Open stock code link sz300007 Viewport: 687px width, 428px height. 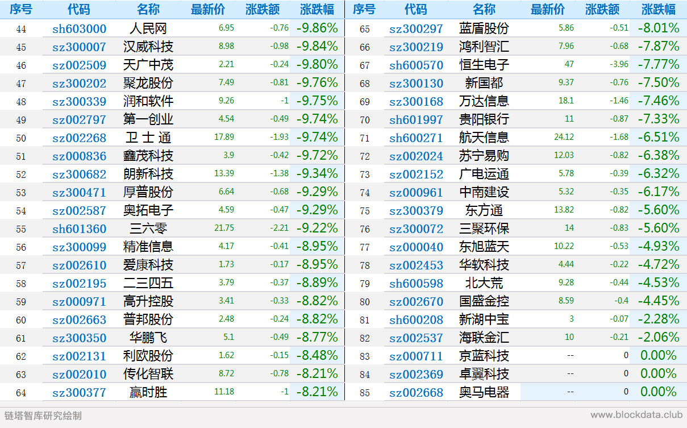(80, 47)
